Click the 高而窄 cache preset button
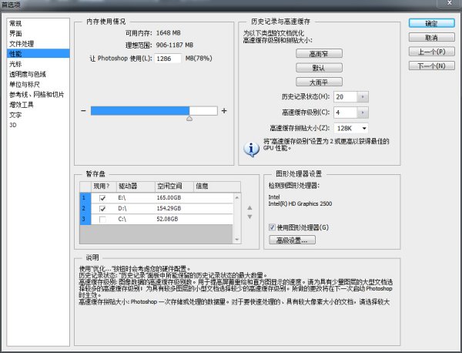Viewport: 462px width, 353px height. coord(319,54)
